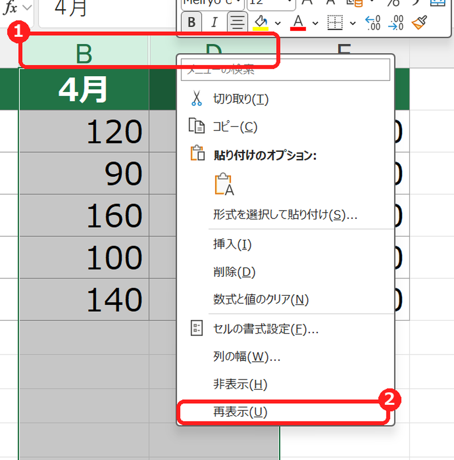The image size is (454, 460).
Task: Toggle Bold in the mini toolbar
Action: tap(192, 22)
